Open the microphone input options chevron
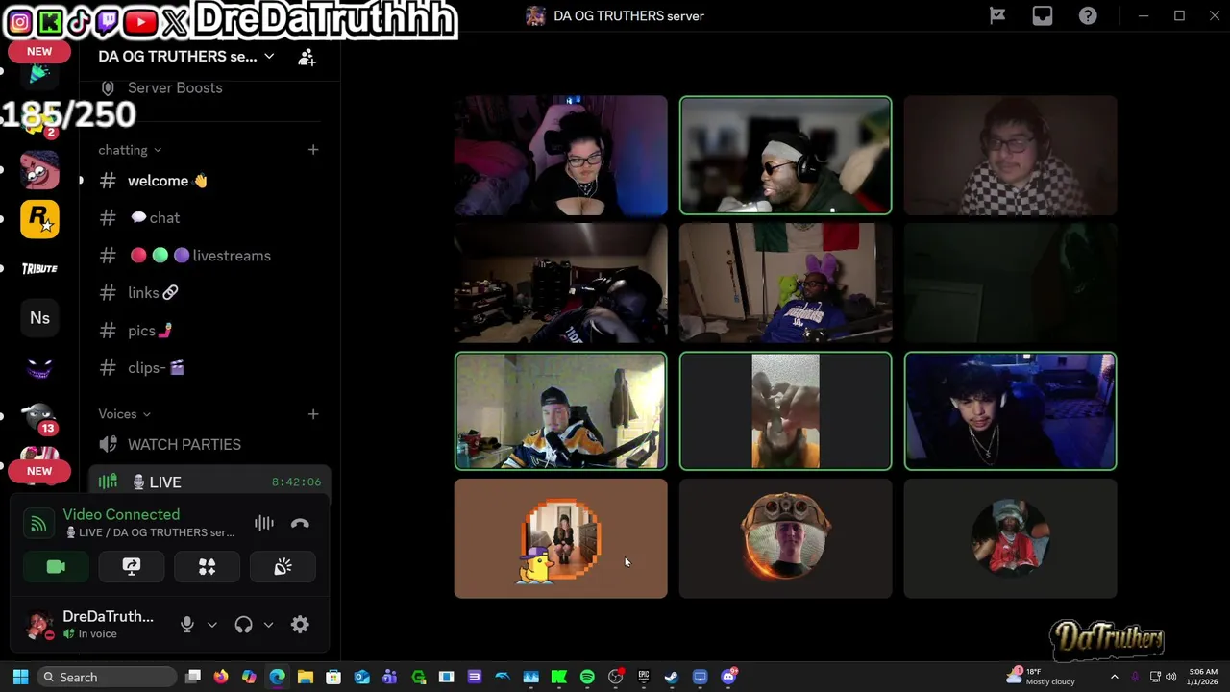This screenshot has height=692, width=1230. 212,625
